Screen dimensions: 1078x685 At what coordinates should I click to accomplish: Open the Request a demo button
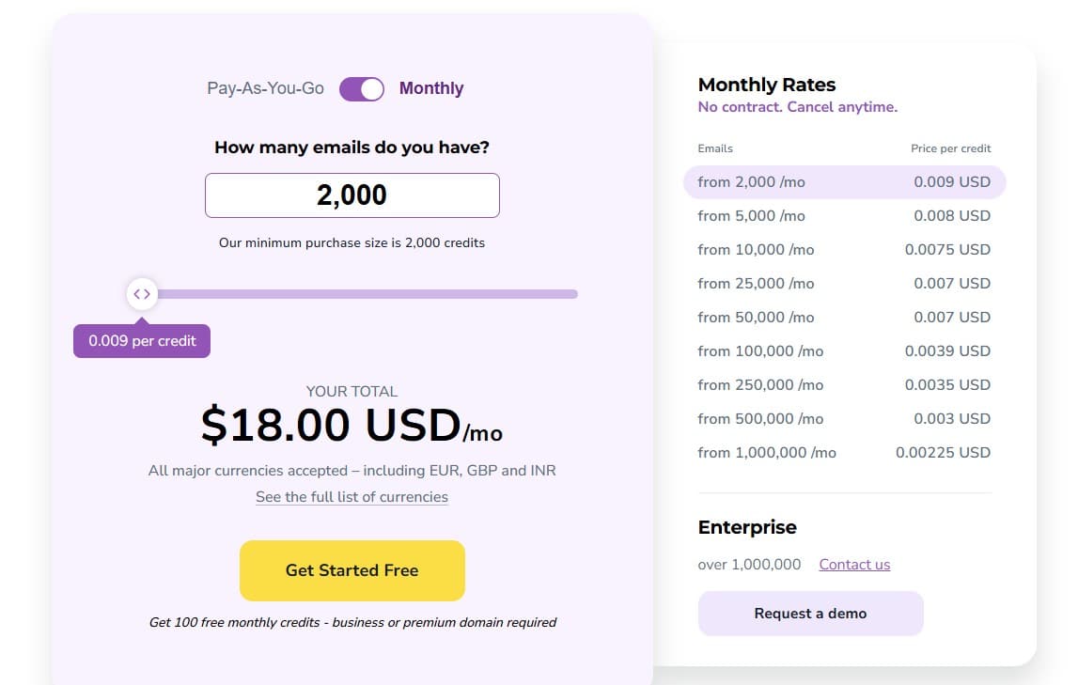[x=810, y=613]
